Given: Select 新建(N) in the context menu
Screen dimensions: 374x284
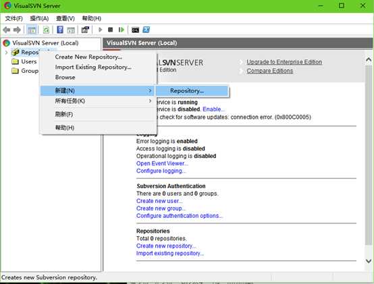Looking at the screenshot, I should [x=99, y=90].
